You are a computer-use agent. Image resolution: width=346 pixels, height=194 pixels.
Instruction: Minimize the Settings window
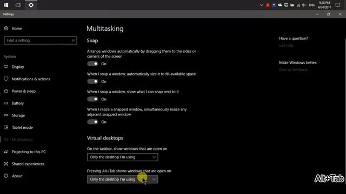pos(317,15)
